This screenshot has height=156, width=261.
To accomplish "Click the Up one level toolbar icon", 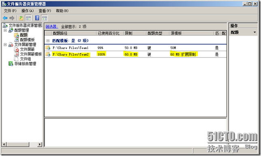I will pos(21,18).
